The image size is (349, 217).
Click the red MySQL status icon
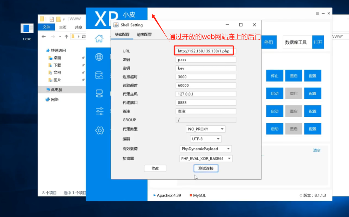pyautogui.click(x=191, y=195)
